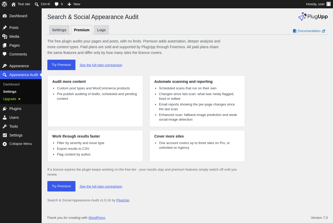Viewport: 333px width, 223px height.
Task: Open the Logs tab
Action: pos(101,30)
